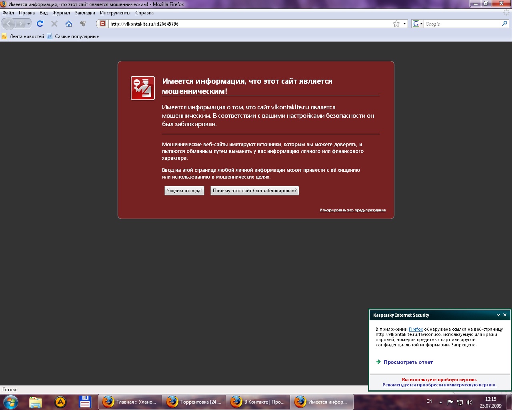Open the Windows Start button
The width and height of the screenshot is (512, 410).
coord(10,402)
